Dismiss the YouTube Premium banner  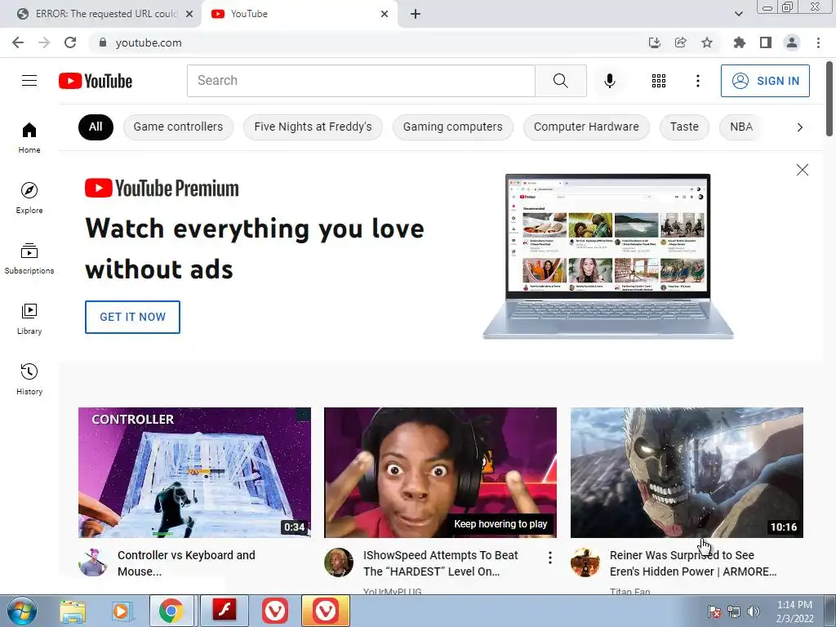tap(802, 170)
